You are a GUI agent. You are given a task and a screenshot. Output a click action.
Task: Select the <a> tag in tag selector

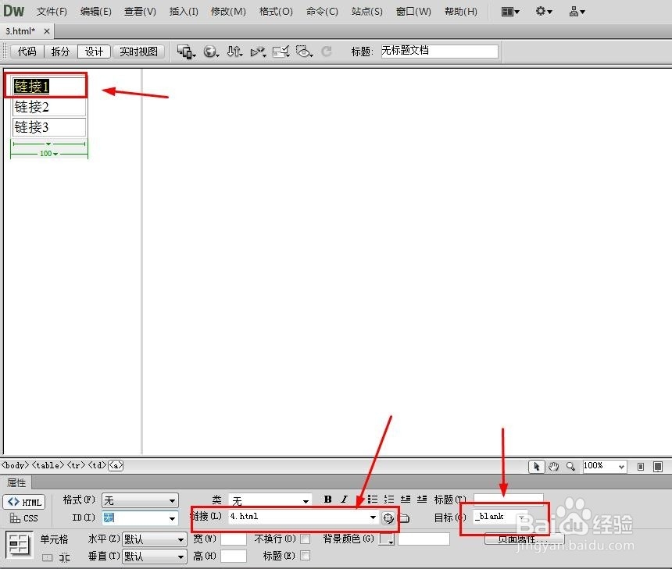[115, 465]
